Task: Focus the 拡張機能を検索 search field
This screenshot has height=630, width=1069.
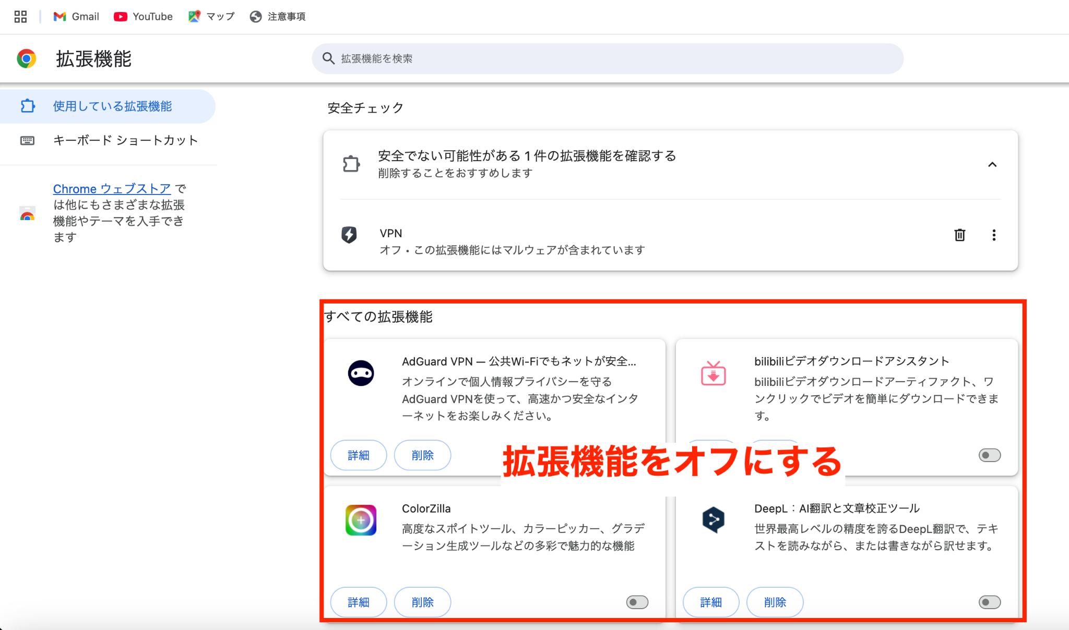Action: click(608, 58)
